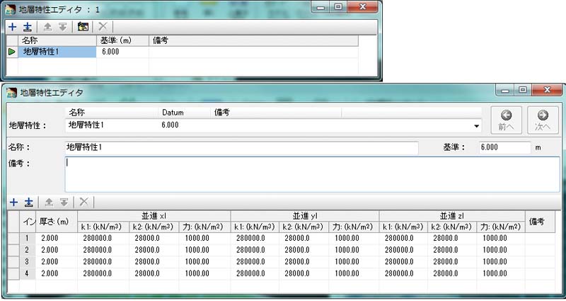Click the thickness cell 2.000 of layer 1

[x=57, y=239]
